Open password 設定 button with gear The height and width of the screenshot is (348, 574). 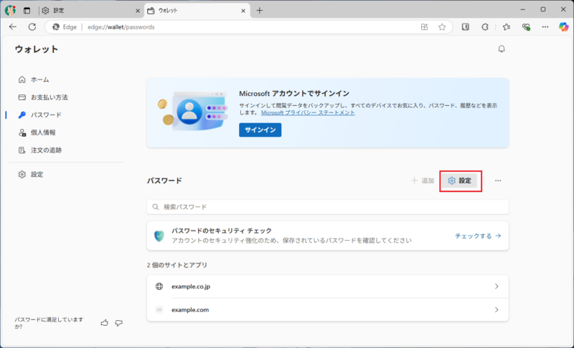coord(460,180)
